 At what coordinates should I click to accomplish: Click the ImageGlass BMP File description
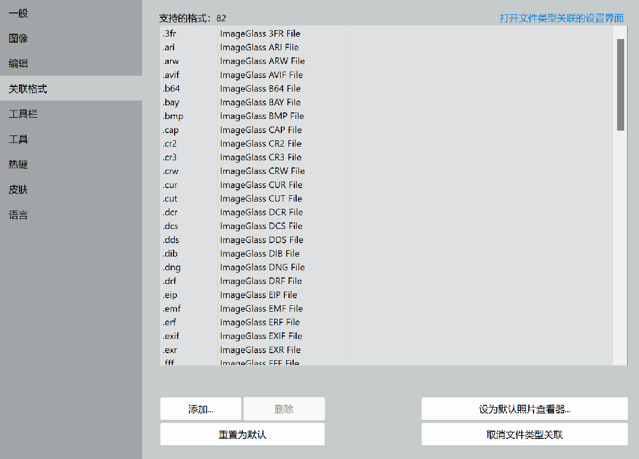(262, 116)
